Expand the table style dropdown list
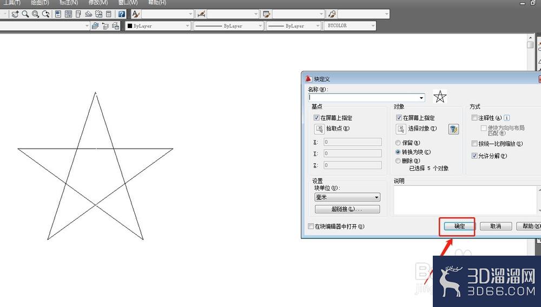 [x=321, y=14]
